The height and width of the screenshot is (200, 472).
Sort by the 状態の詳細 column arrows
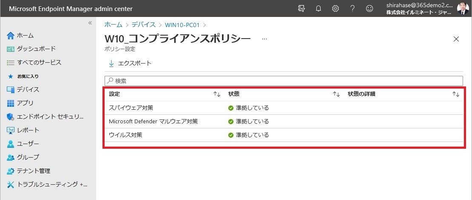pos(456,94)
